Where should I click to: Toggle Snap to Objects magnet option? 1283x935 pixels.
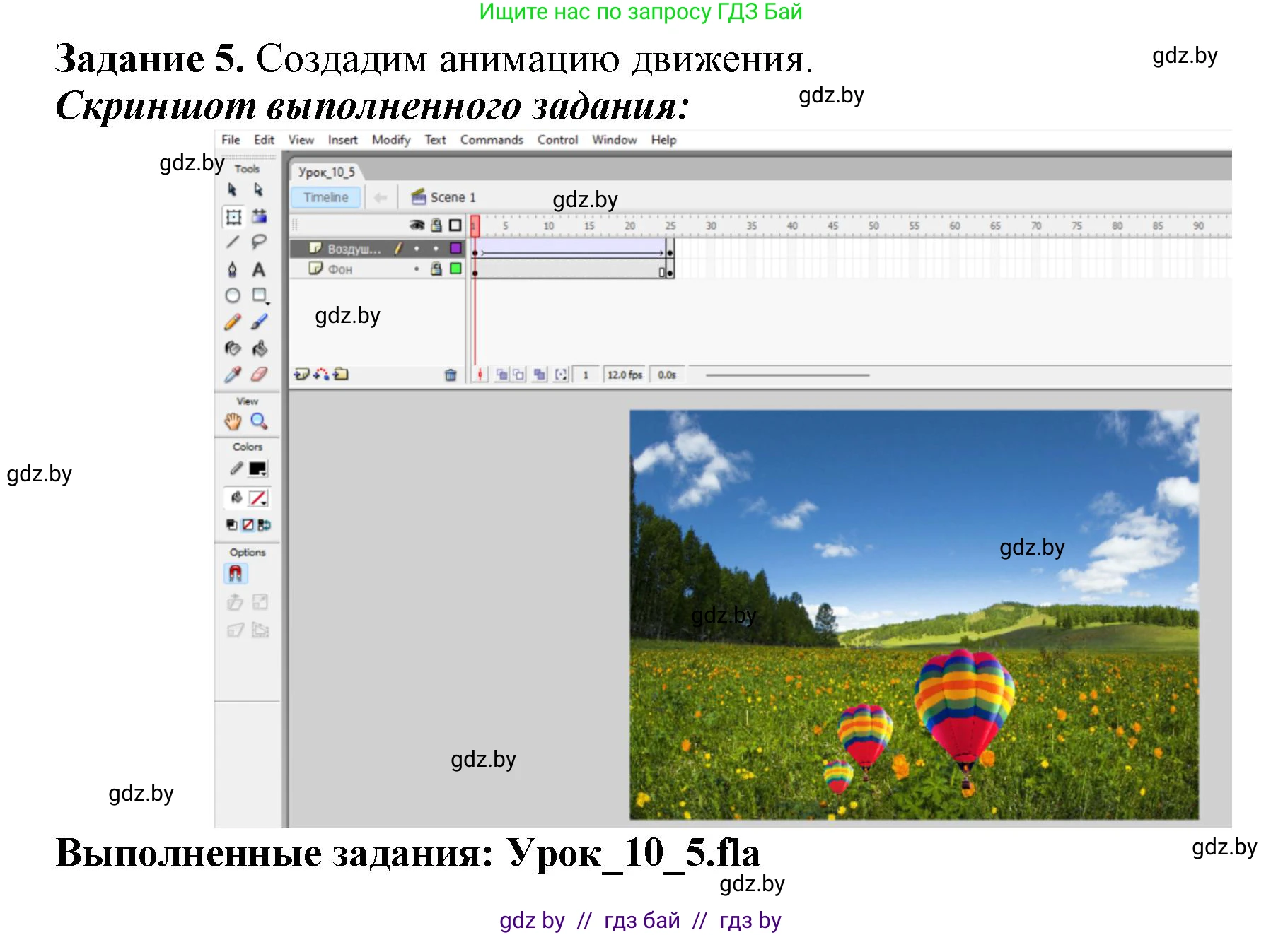[236, 573]
